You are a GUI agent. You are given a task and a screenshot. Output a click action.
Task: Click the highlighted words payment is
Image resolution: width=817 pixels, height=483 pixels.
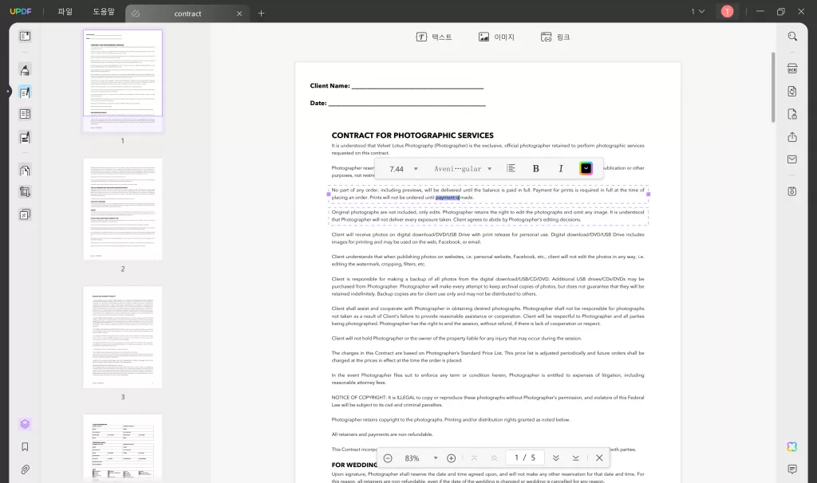tap(448, 198)
